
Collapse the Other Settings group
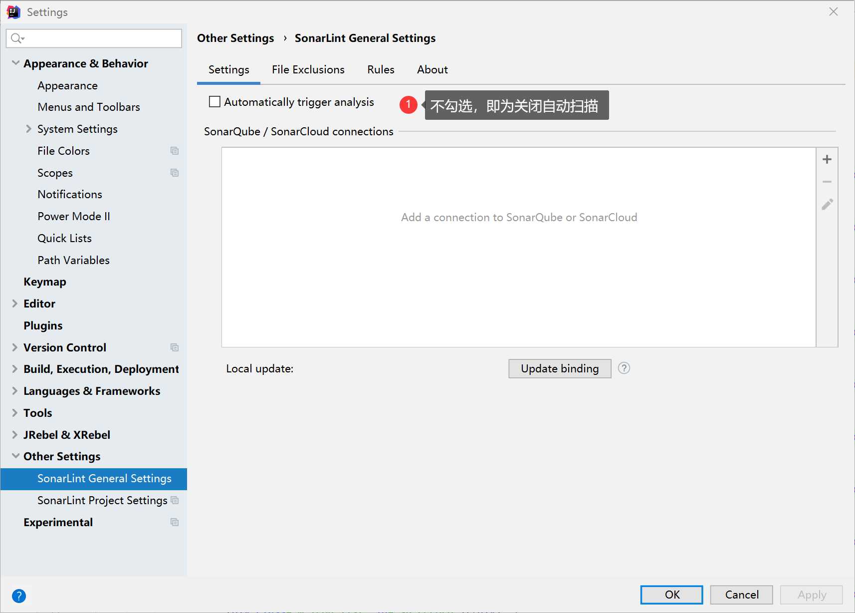[15, 456]
